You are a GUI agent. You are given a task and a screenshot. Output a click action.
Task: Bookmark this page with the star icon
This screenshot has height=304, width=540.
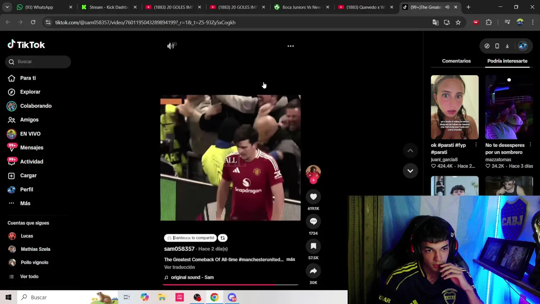click(x=458, y=22)
